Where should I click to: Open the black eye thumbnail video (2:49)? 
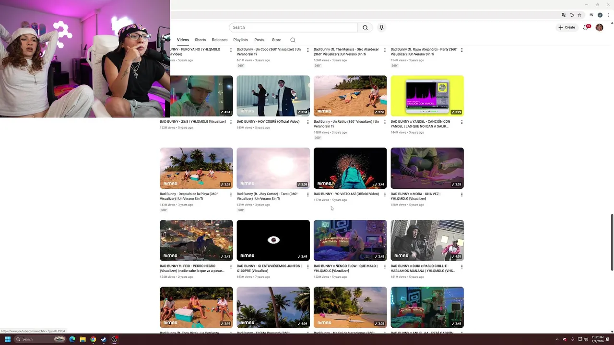coord(273,240)
